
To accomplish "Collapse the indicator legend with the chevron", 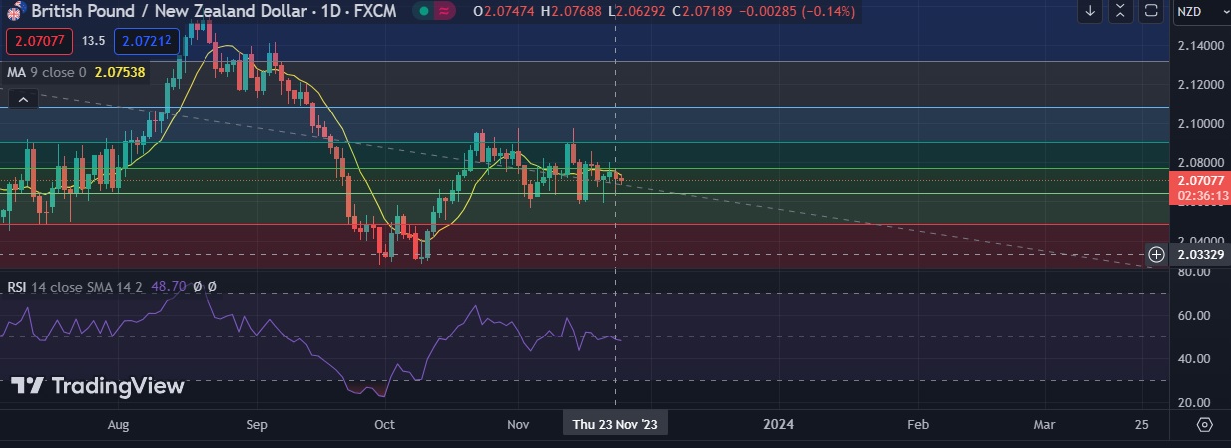I will click(x=24, y=98).
